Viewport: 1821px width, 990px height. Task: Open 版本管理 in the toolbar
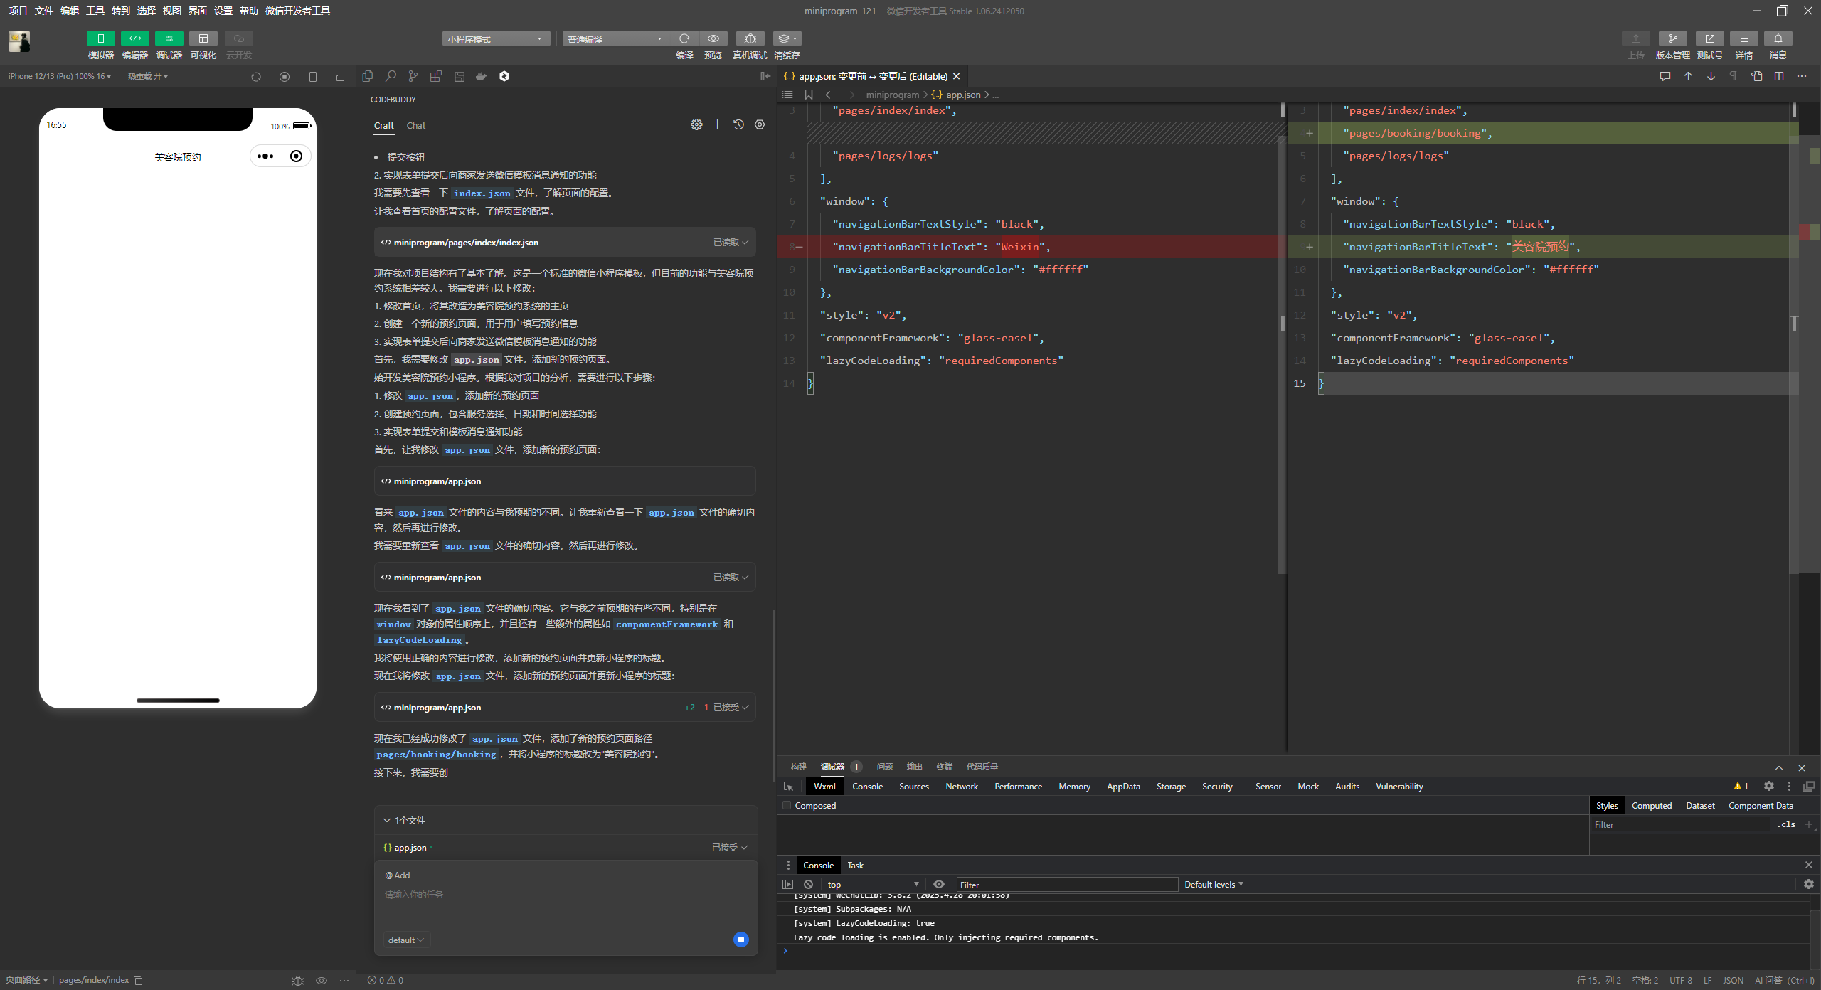1672,38
